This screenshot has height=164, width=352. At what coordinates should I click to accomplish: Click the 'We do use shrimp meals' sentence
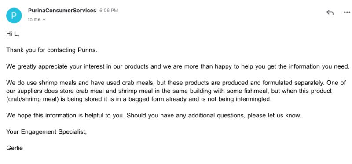tap(165, 83)
